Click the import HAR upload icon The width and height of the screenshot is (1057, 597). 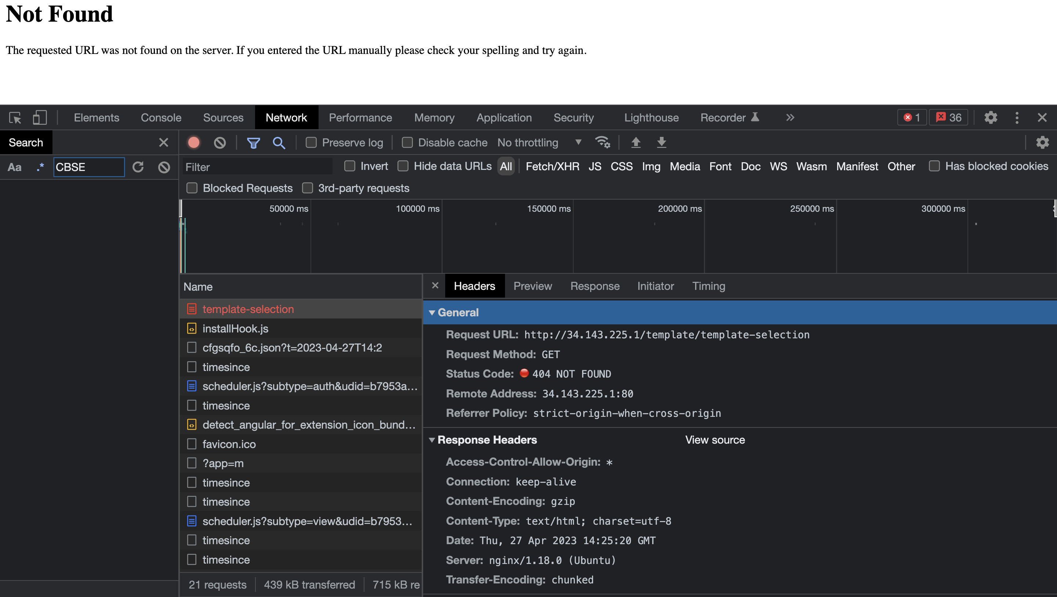click(x=636, y=142)
